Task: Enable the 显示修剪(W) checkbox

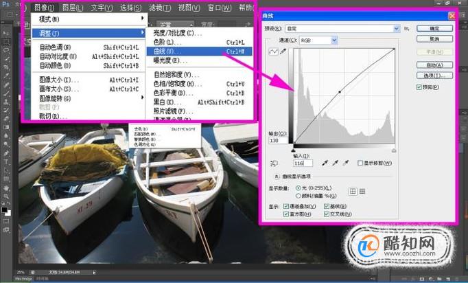Action: click(x=360, y=163)
